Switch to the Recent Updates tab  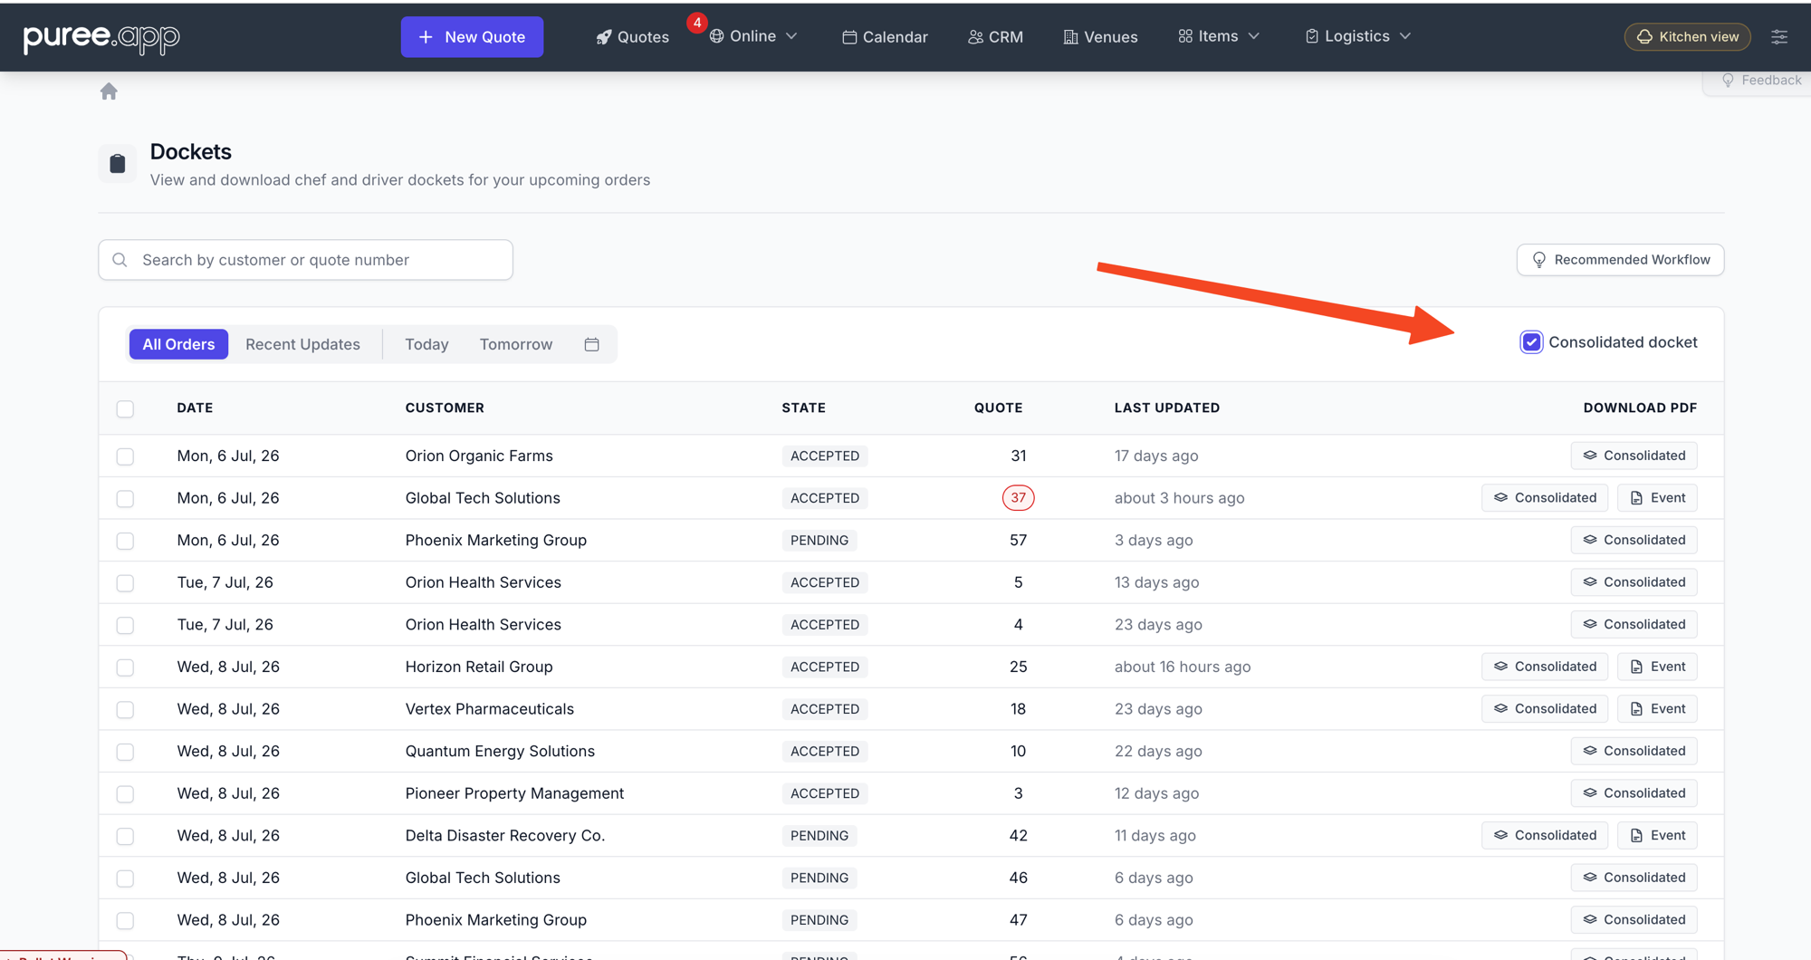(x=302, y=344)
